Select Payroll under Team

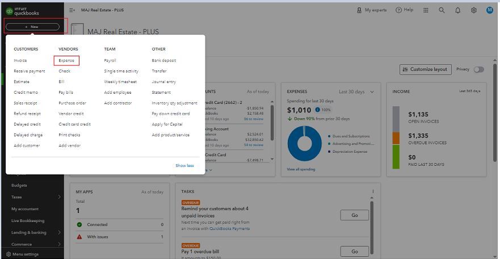click(x=110, y=61)
